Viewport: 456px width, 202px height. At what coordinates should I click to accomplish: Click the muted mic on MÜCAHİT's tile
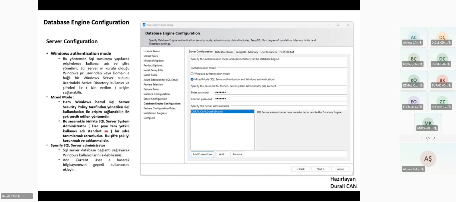435,128
